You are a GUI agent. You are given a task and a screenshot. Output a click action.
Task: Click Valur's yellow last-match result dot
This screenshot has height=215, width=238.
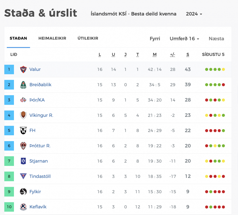223,70
